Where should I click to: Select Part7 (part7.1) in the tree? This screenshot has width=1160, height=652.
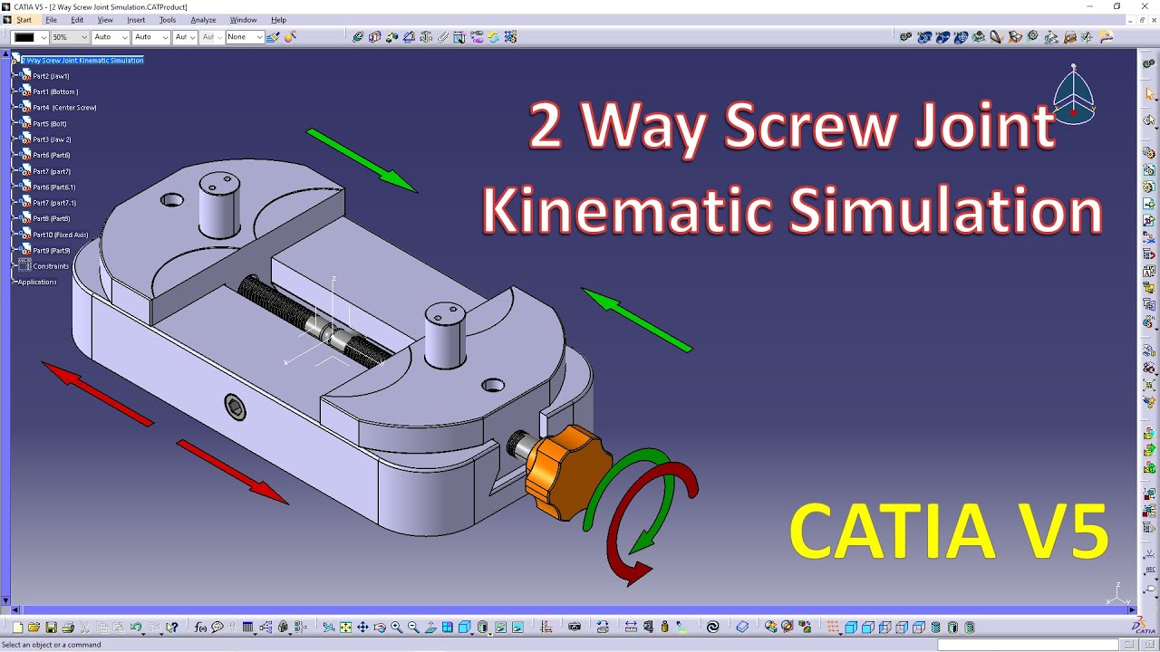click(54, 203)
